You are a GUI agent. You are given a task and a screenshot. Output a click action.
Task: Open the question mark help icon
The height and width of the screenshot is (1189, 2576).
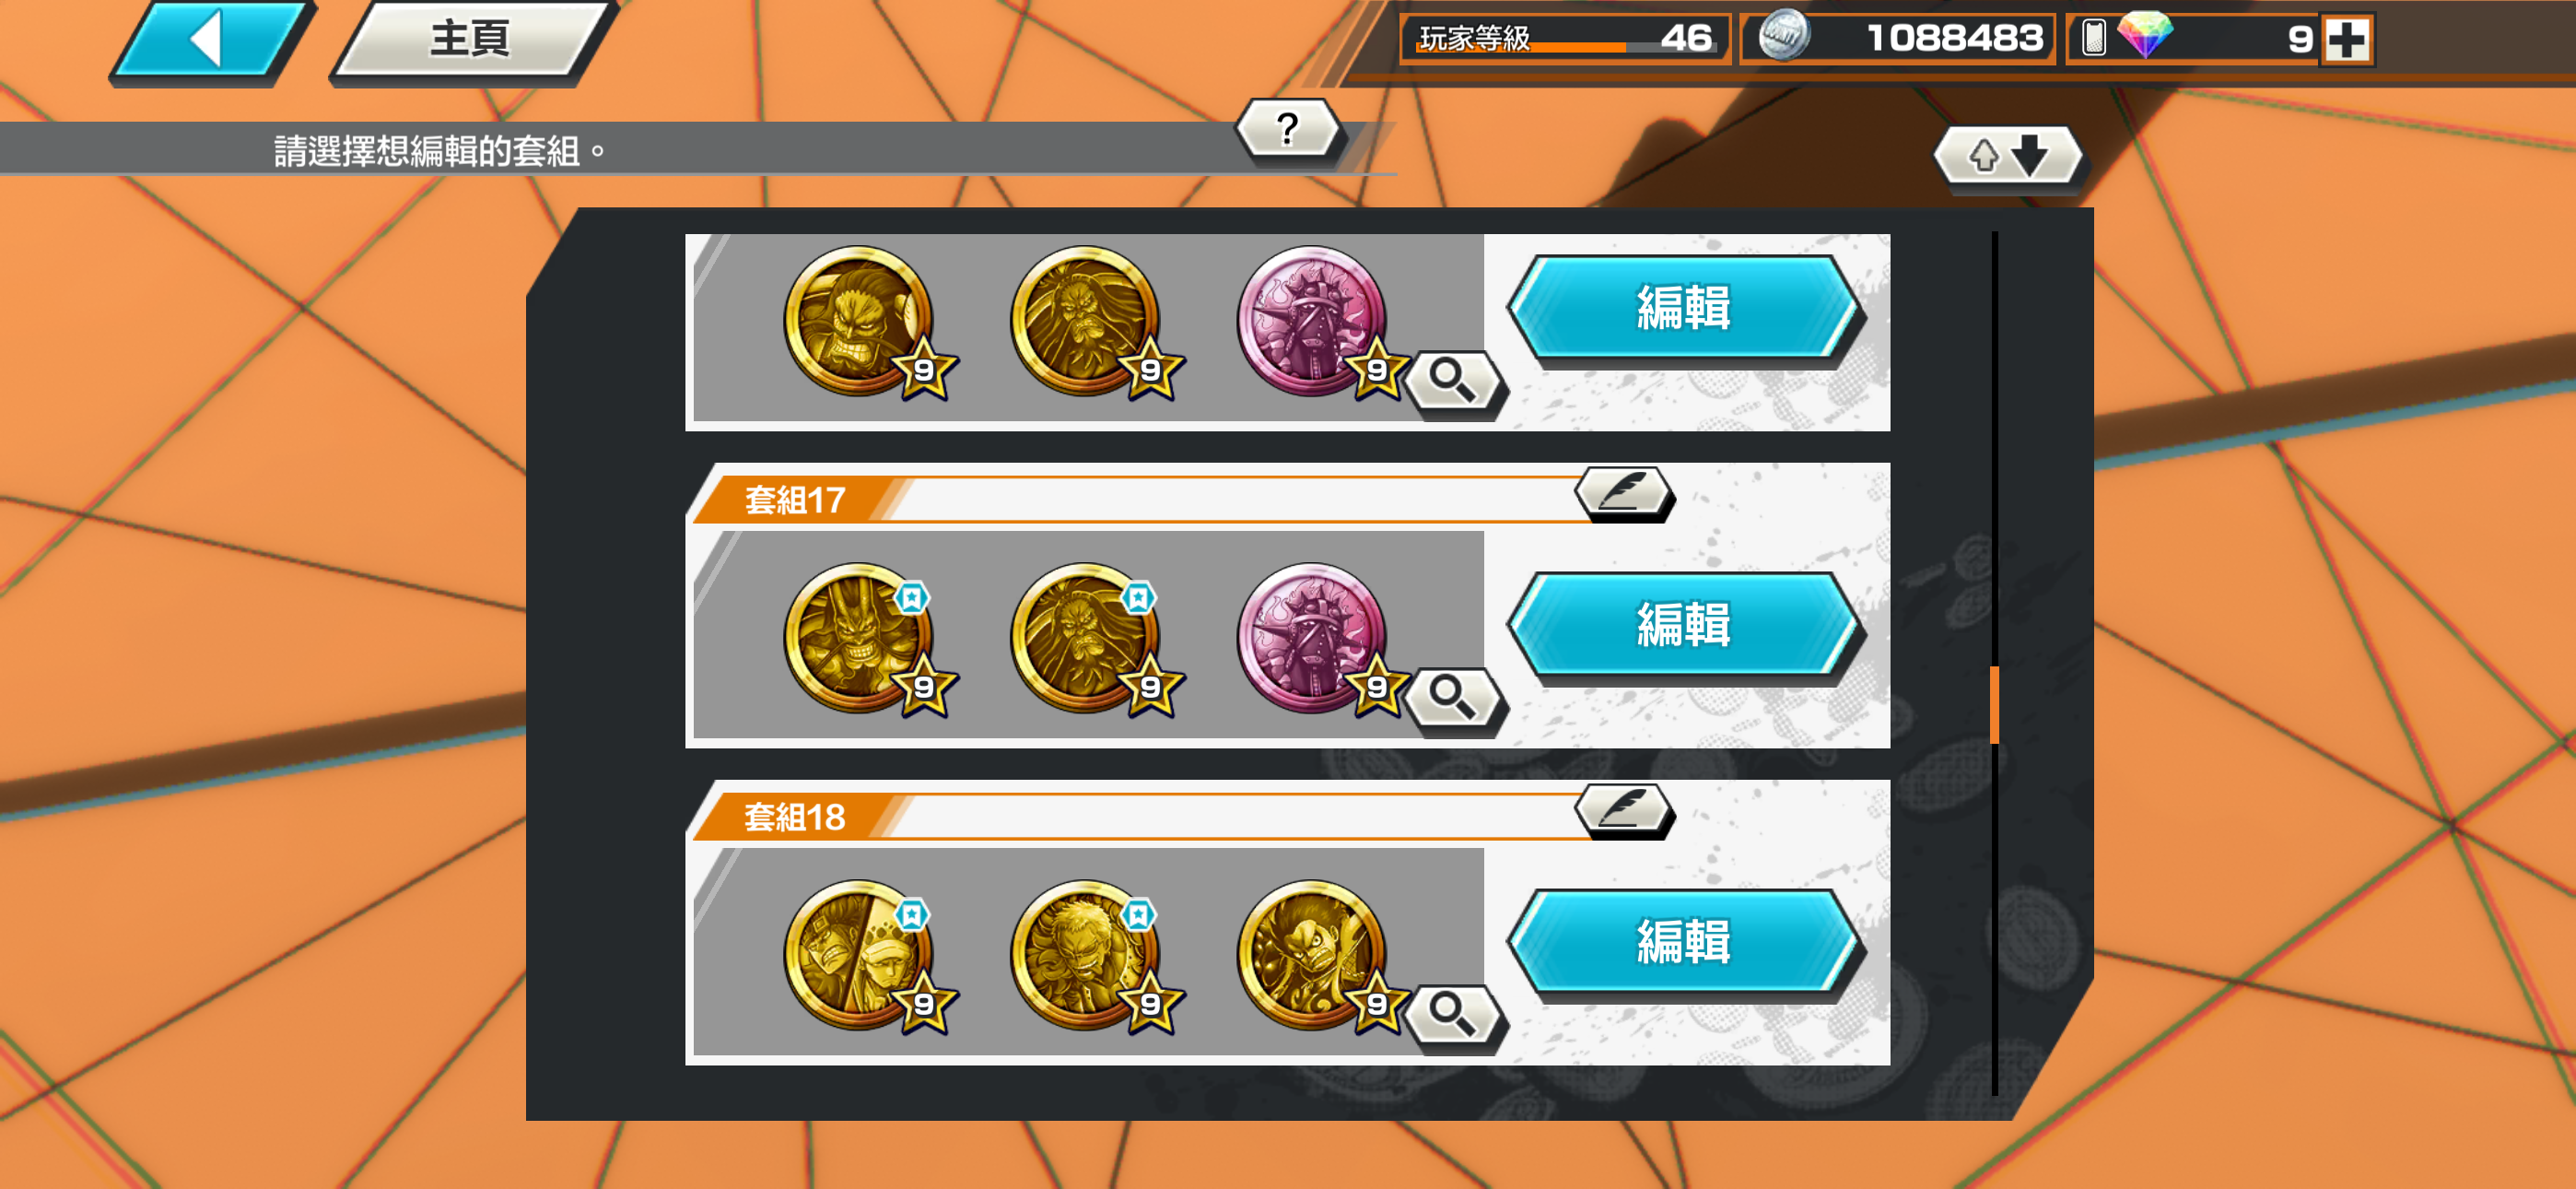(x=1288, y=129)
